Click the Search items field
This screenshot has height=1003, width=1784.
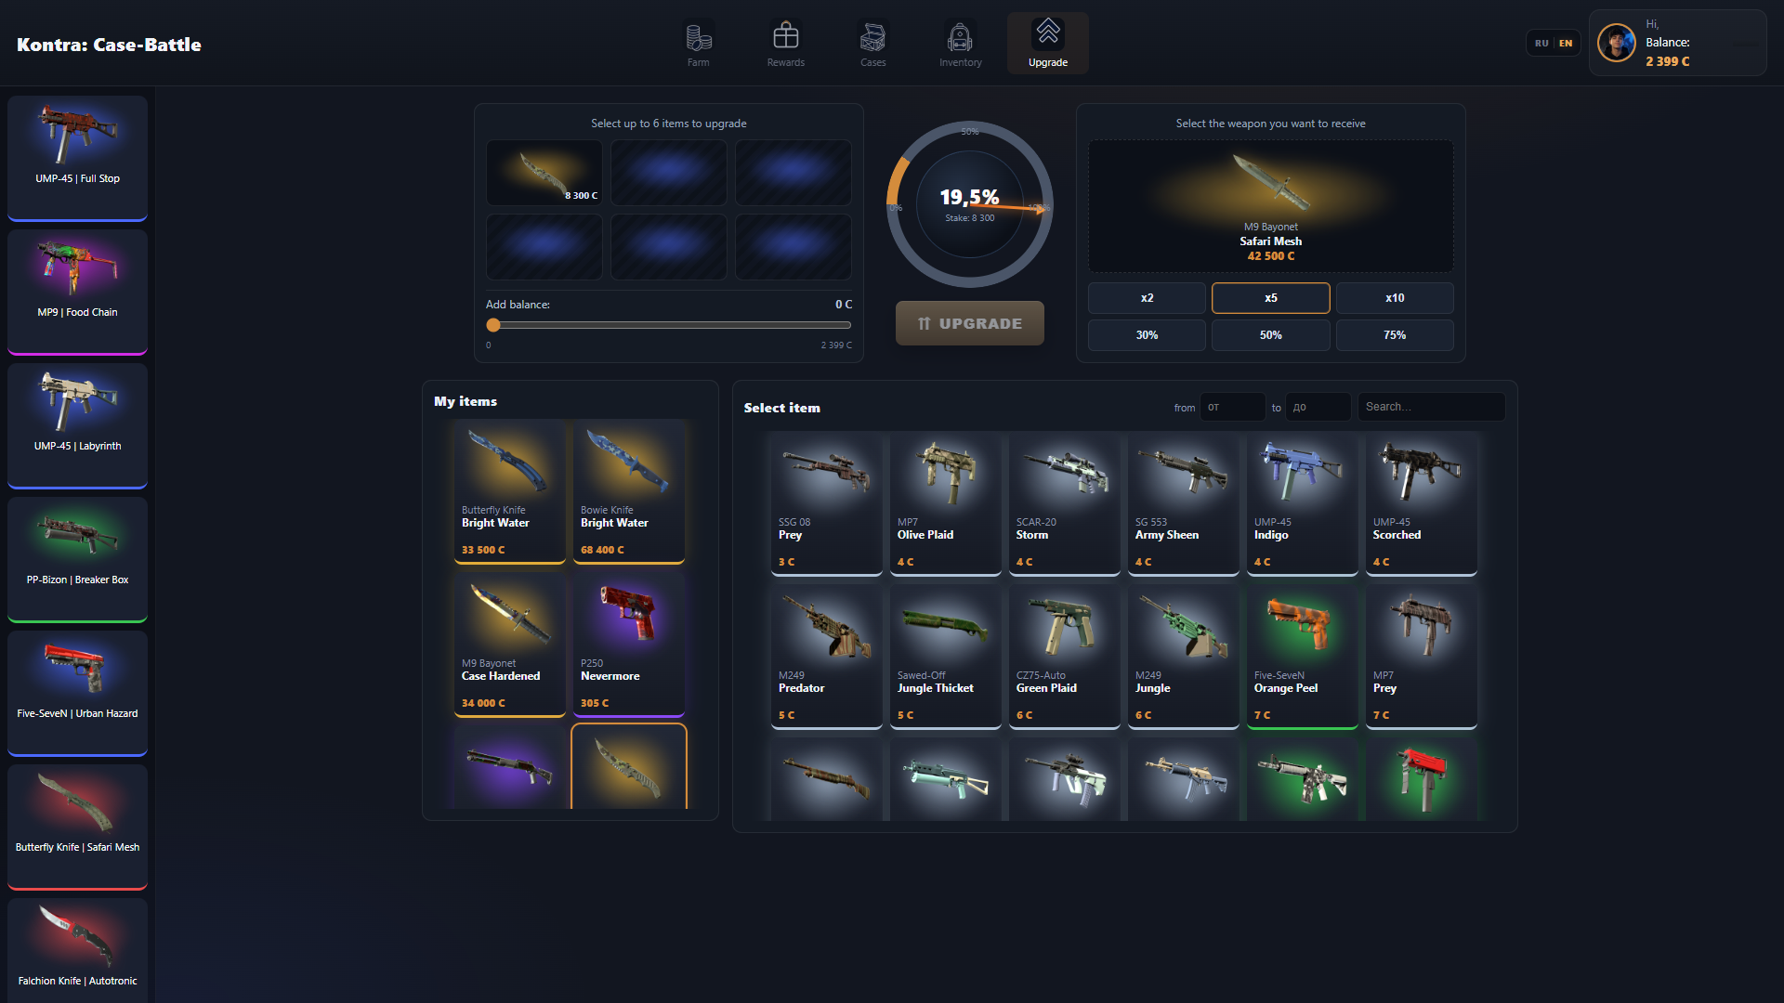point(1432,407)
